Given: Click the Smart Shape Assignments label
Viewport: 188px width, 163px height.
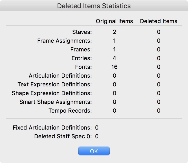Looking at the screenshot, I should pos(55,102).
